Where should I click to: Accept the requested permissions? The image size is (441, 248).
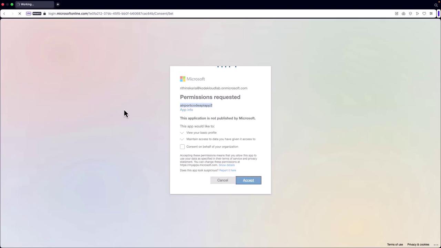click(x=248, y=180)
